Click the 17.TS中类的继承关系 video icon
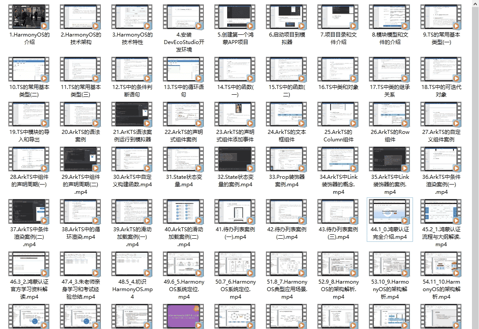This screenshot has width=479, height=329. tap(390, 70)
